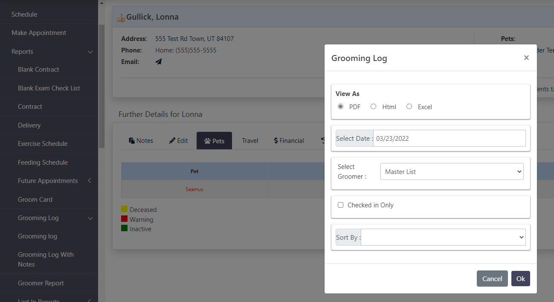Open the Groomer Report item

click(x=41, y=283)
